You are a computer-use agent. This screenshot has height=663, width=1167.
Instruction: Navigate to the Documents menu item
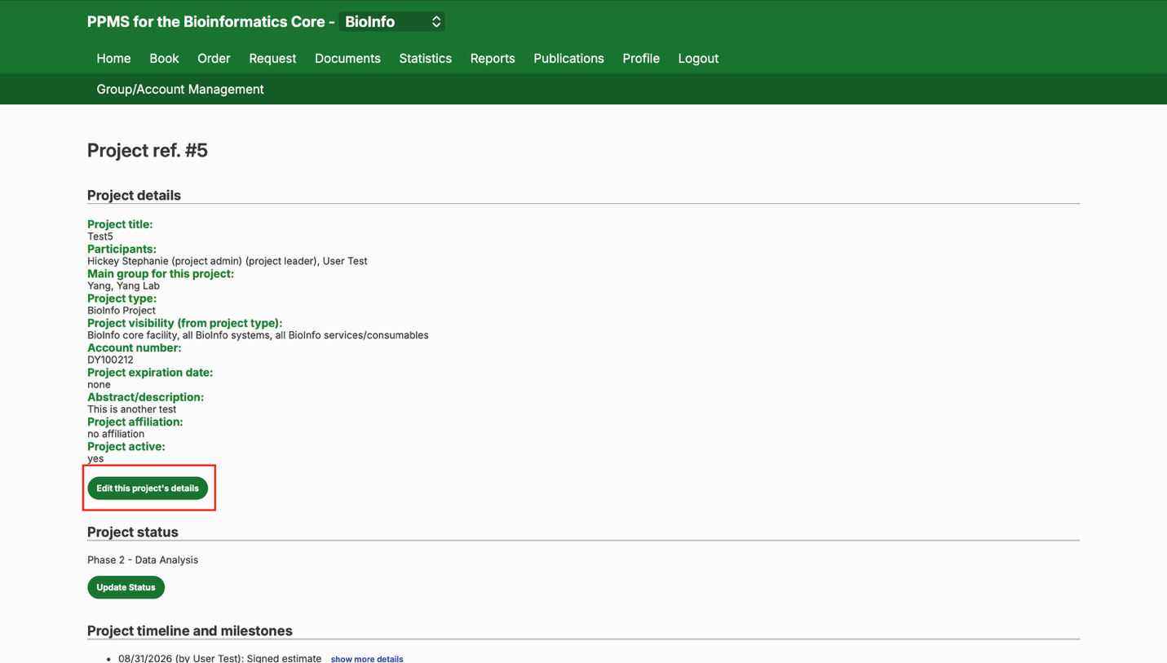click(x=347, y=59)
